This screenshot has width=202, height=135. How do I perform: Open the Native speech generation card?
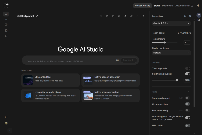click(110, 80)
